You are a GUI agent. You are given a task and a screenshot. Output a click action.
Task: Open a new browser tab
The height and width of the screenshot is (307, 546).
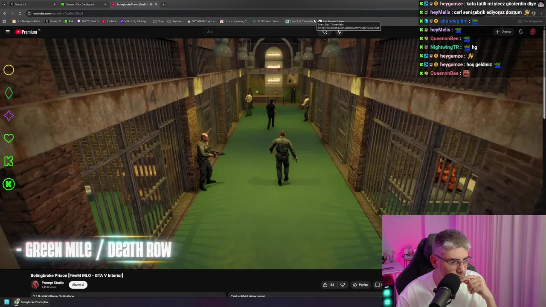pyautogui.click(x=164, y=4)
